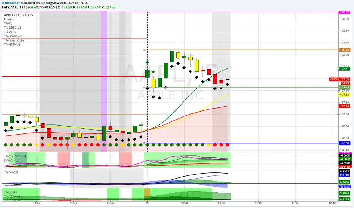Click the 0.0630 MACD histogram value tag
This screenshot has width=354, height=208.
(x=345, y=182)
